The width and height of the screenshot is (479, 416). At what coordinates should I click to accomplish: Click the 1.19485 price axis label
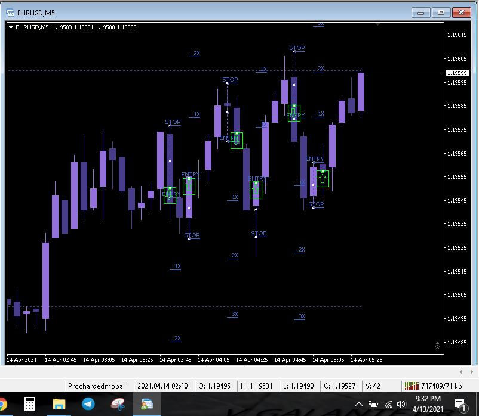click(457, 342)
